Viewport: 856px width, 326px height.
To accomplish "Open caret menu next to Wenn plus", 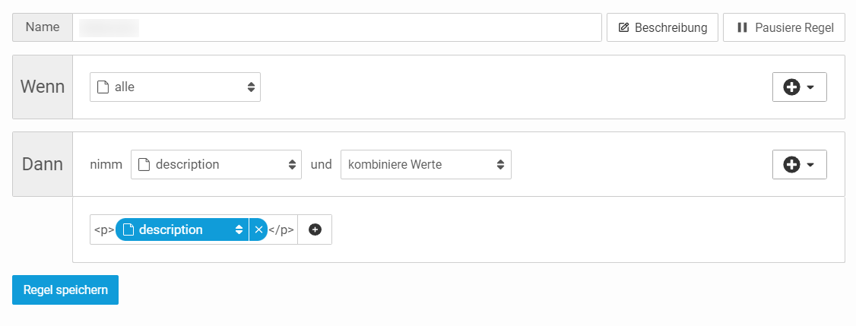I will [810, 87].
